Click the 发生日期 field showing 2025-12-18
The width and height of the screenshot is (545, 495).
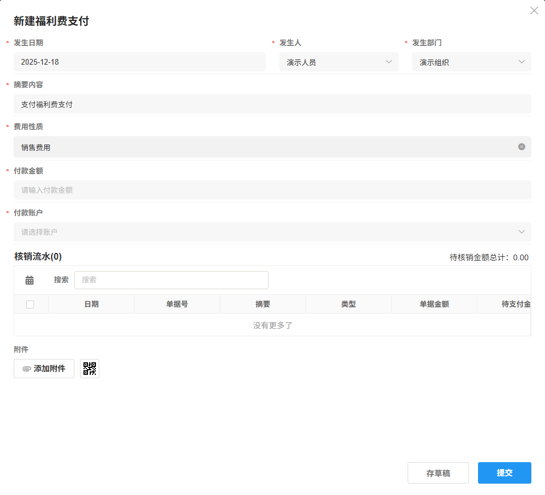(x=139, y=62)
